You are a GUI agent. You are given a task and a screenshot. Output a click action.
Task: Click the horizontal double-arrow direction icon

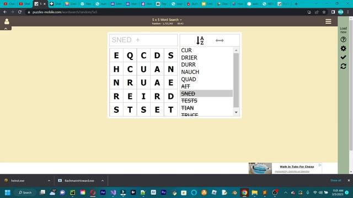point(220,40)
